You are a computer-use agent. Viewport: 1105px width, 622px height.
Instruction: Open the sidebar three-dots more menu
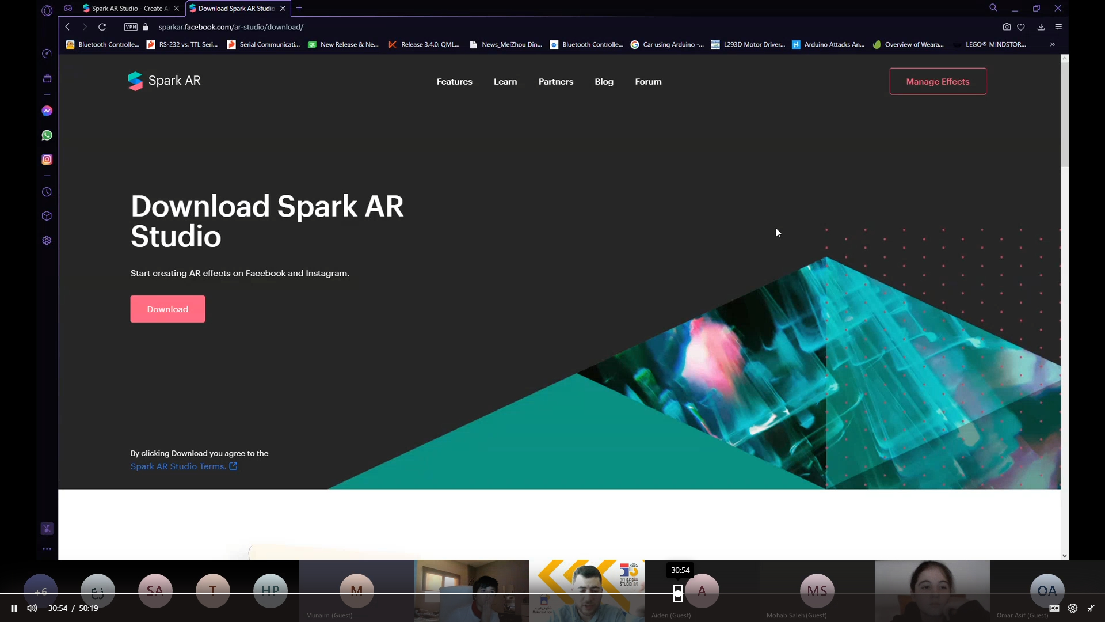pos(47,549)
